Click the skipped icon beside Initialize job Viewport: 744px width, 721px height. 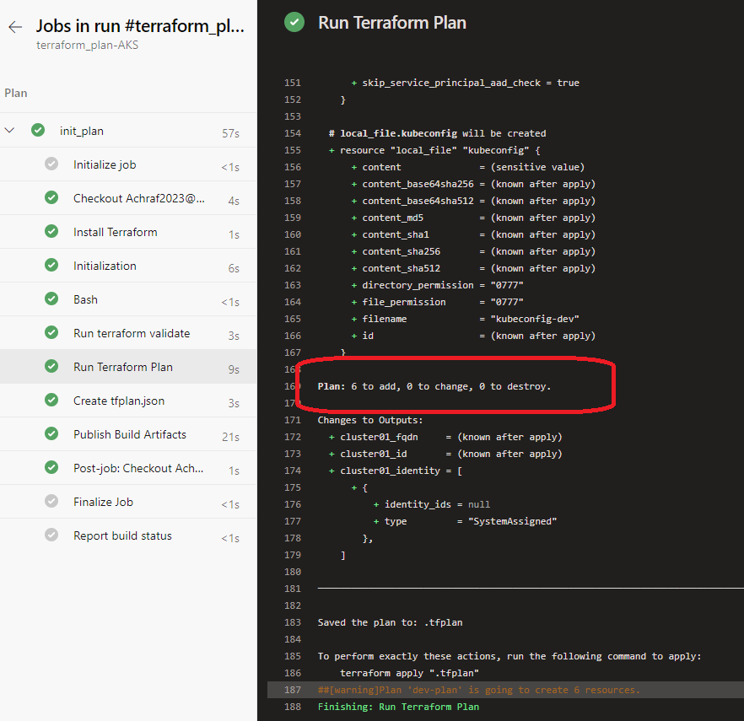pos(51,164)
